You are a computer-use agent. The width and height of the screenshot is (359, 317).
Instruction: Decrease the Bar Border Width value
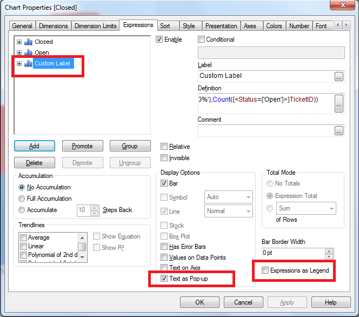pyautogui.click(x=329, y=256)
